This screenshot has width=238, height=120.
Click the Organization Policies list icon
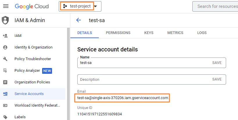click(5, 82)
